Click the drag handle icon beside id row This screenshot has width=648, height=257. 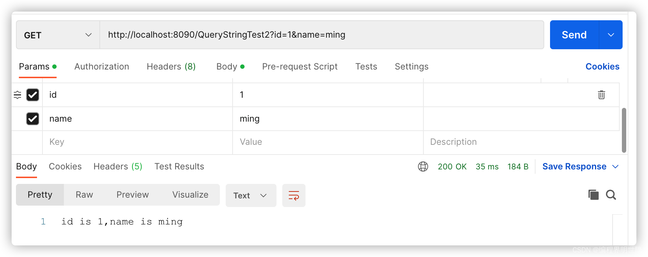pos(17,95)
